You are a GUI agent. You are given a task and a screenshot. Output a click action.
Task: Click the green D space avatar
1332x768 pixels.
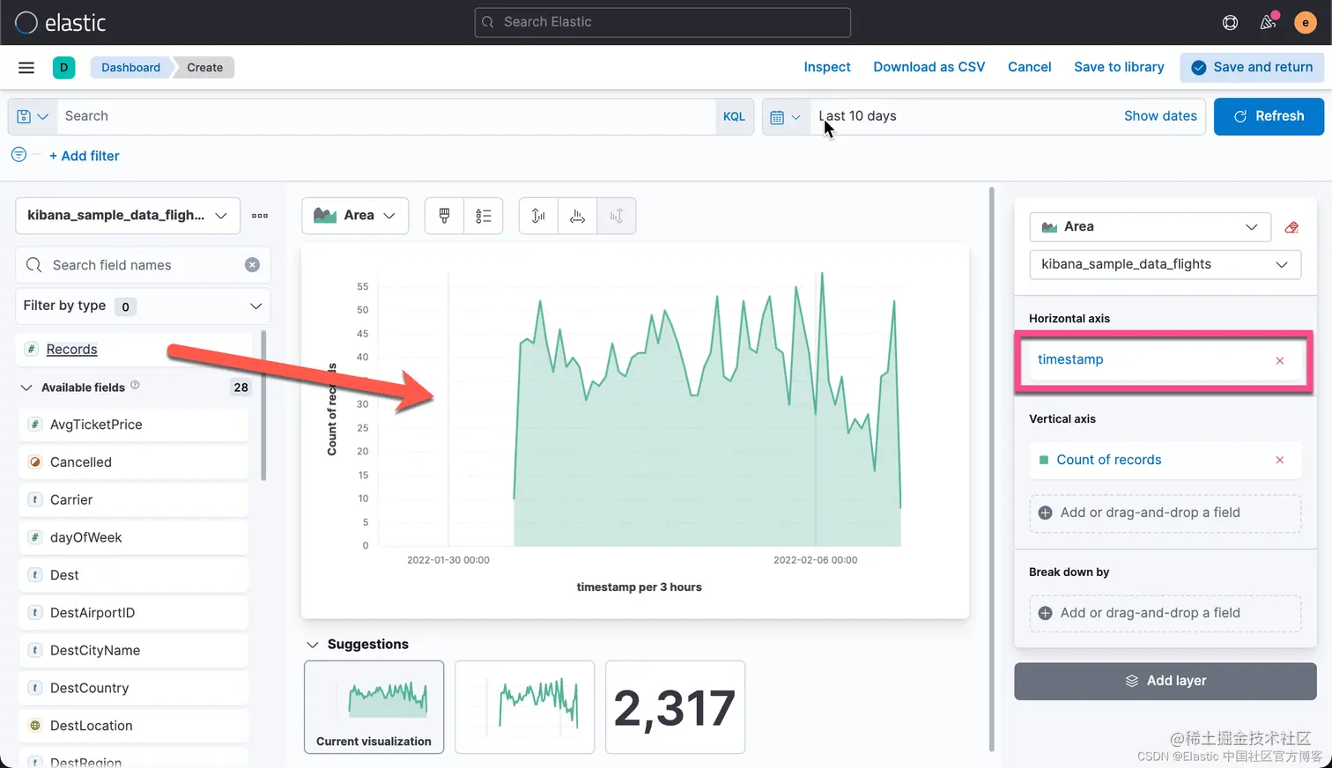[x=63, y=67]
